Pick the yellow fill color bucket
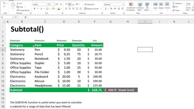The height and width of the screenshot is (109, 194). click(x=53, y=9)
